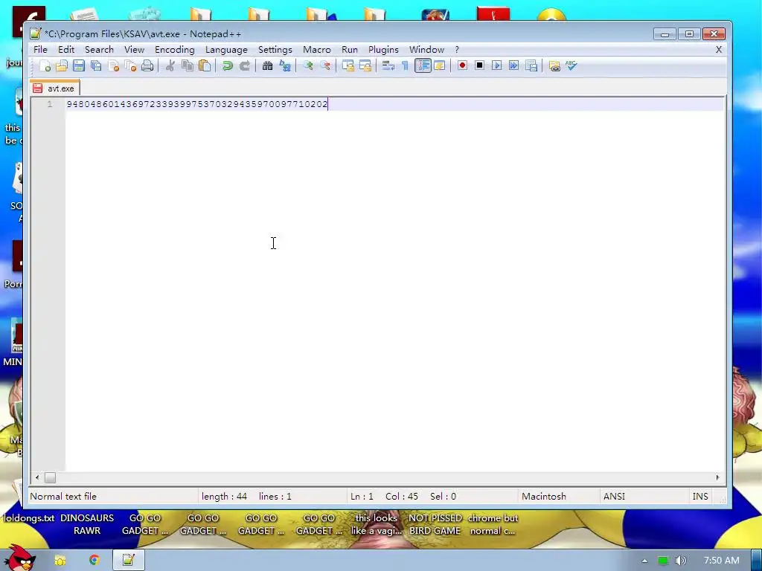
Task: Click in the line of digits
Action: tap(196, 104)
